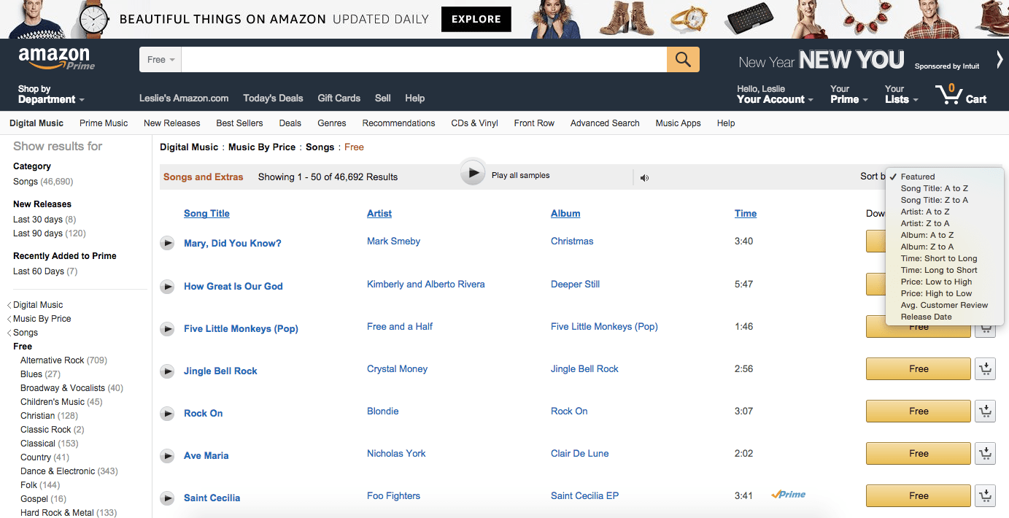Sort by Song Title: A to Z
The height and width of the screenshot is (518, 1009).
(x=935, y=188)
